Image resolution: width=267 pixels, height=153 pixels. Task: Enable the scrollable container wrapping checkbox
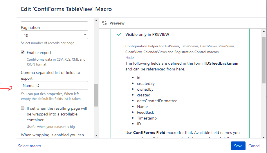point(23,108)
